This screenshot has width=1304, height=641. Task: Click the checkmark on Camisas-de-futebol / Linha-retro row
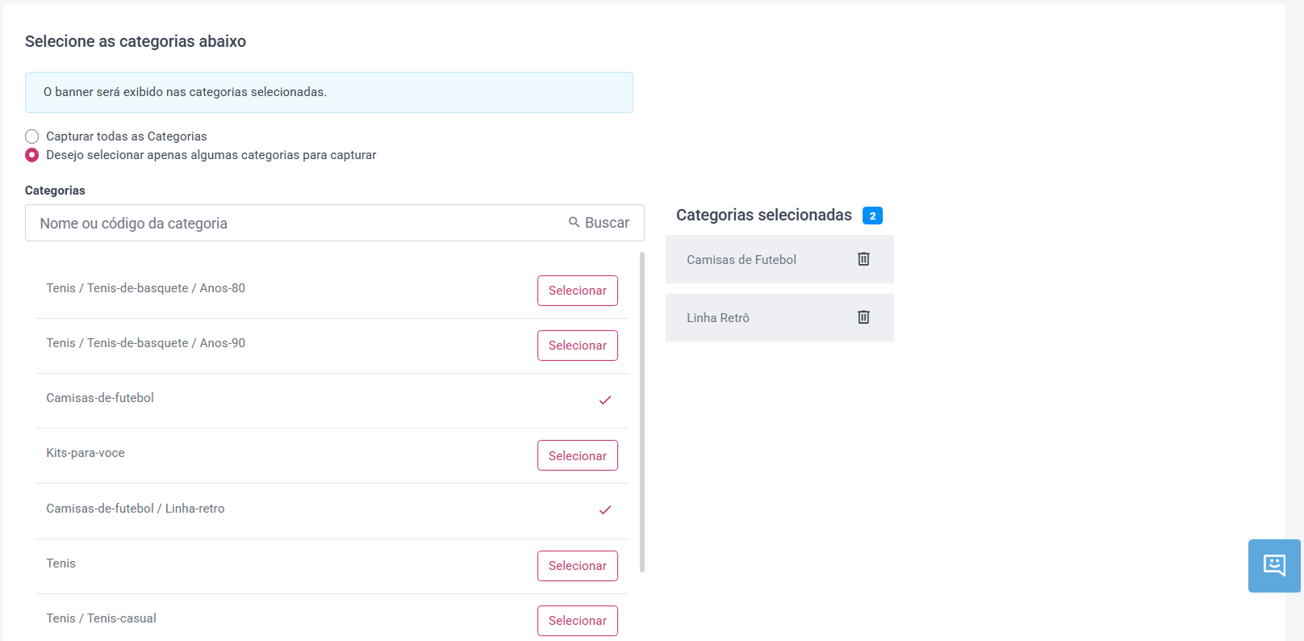pos(605,510)
